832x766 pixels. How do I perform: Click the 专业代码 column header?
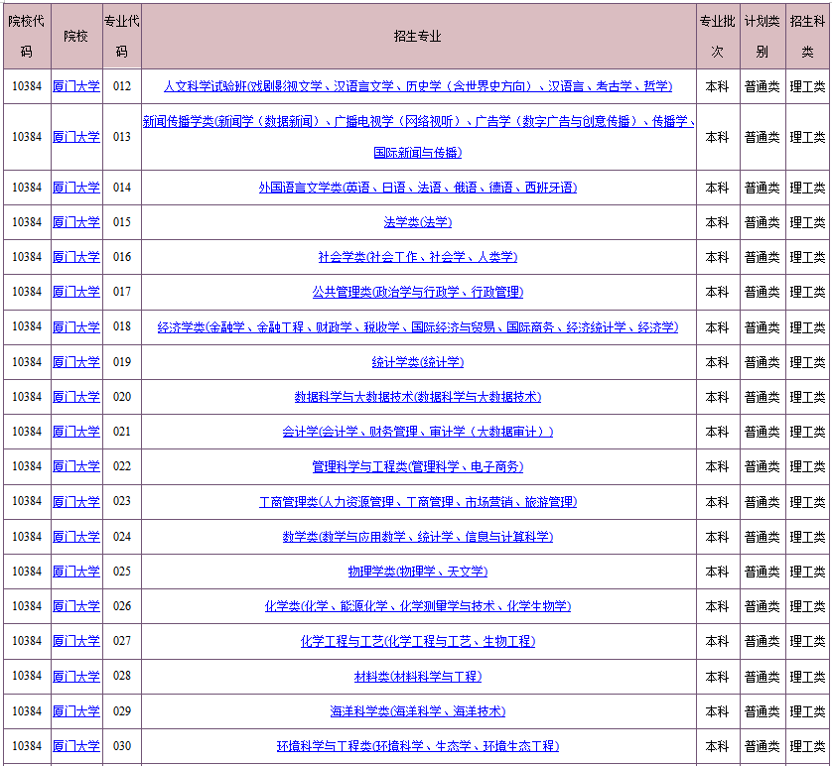click(122, 36)
